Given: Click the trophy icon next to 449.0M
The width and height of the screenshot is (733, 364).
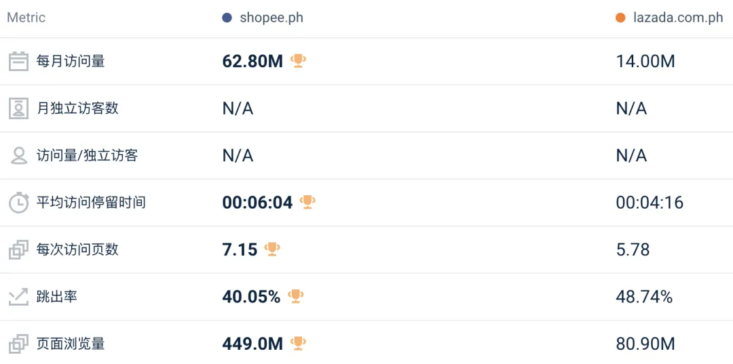Looking at the screenshot, I should point(298,343).
